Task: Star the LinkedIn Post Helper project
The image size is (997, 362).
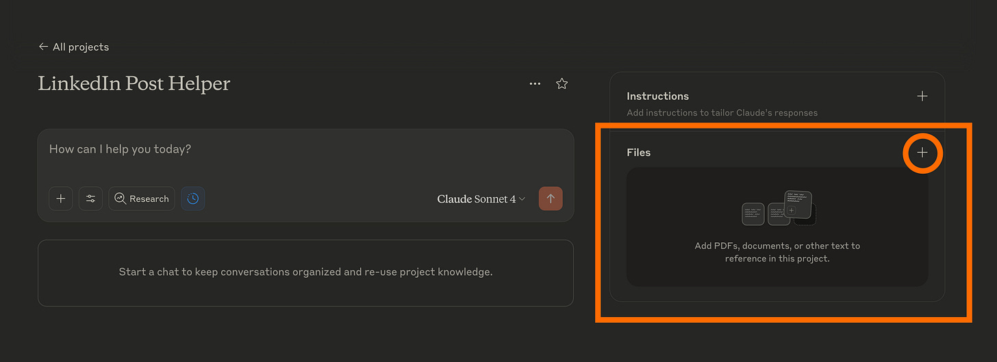Action: (562, 84)
